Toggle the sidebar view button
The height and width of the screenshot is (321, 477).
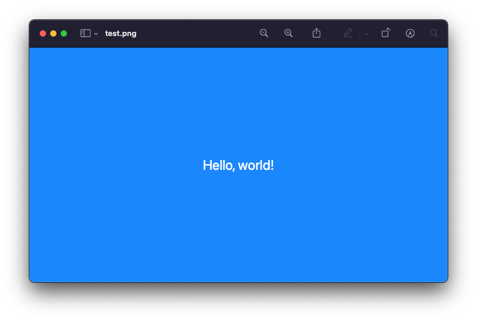tap(85, 33)
